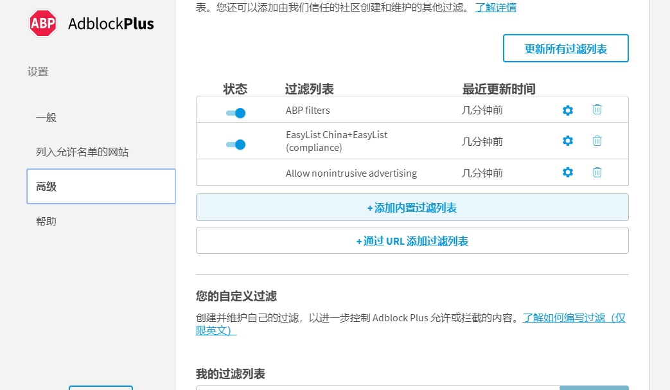
Task: Open settings gear for ABP filters
Action: coord(567,111)
